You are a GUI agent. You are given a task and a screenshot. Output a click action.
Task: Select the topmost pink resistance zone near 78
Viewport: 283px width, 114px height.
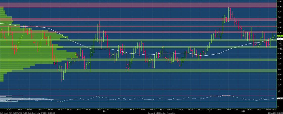(138, 5)
